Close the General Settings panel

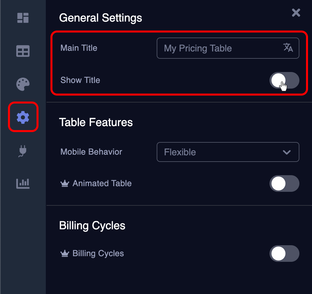coord(296,13)
